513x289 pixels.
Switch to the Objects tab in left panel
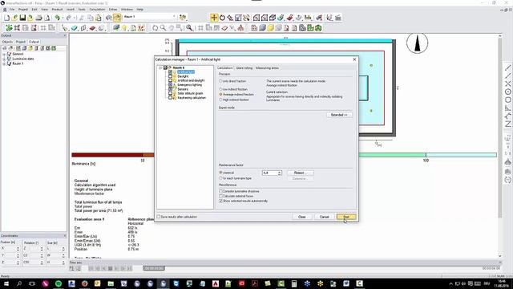coord(7,42)
